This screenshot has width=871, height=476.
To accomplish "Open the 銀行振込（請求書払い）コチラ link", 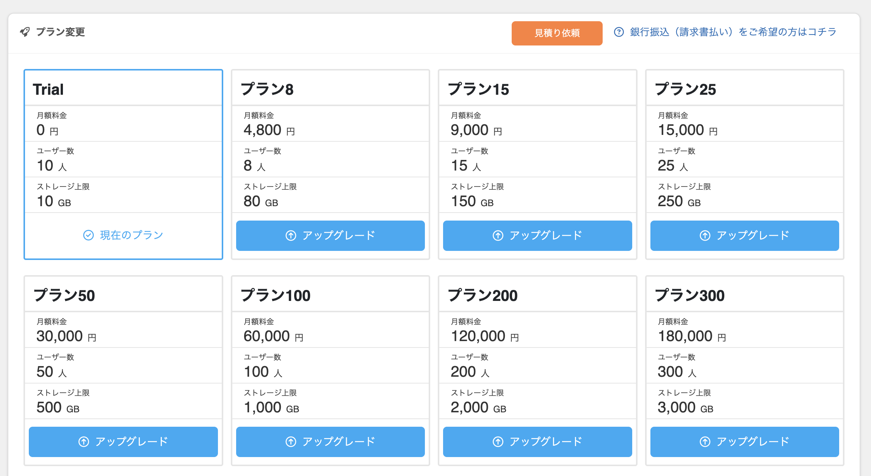I will pos(732,32).
